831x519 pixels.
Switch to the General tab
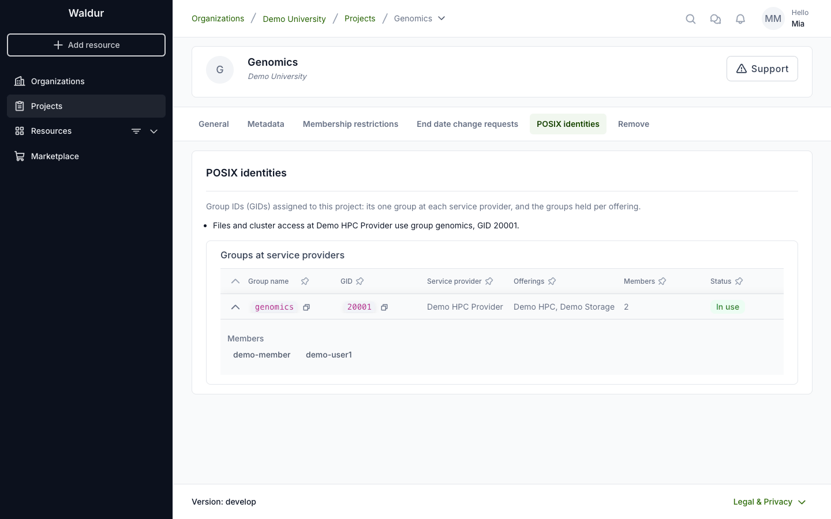[x=214, y=124]
